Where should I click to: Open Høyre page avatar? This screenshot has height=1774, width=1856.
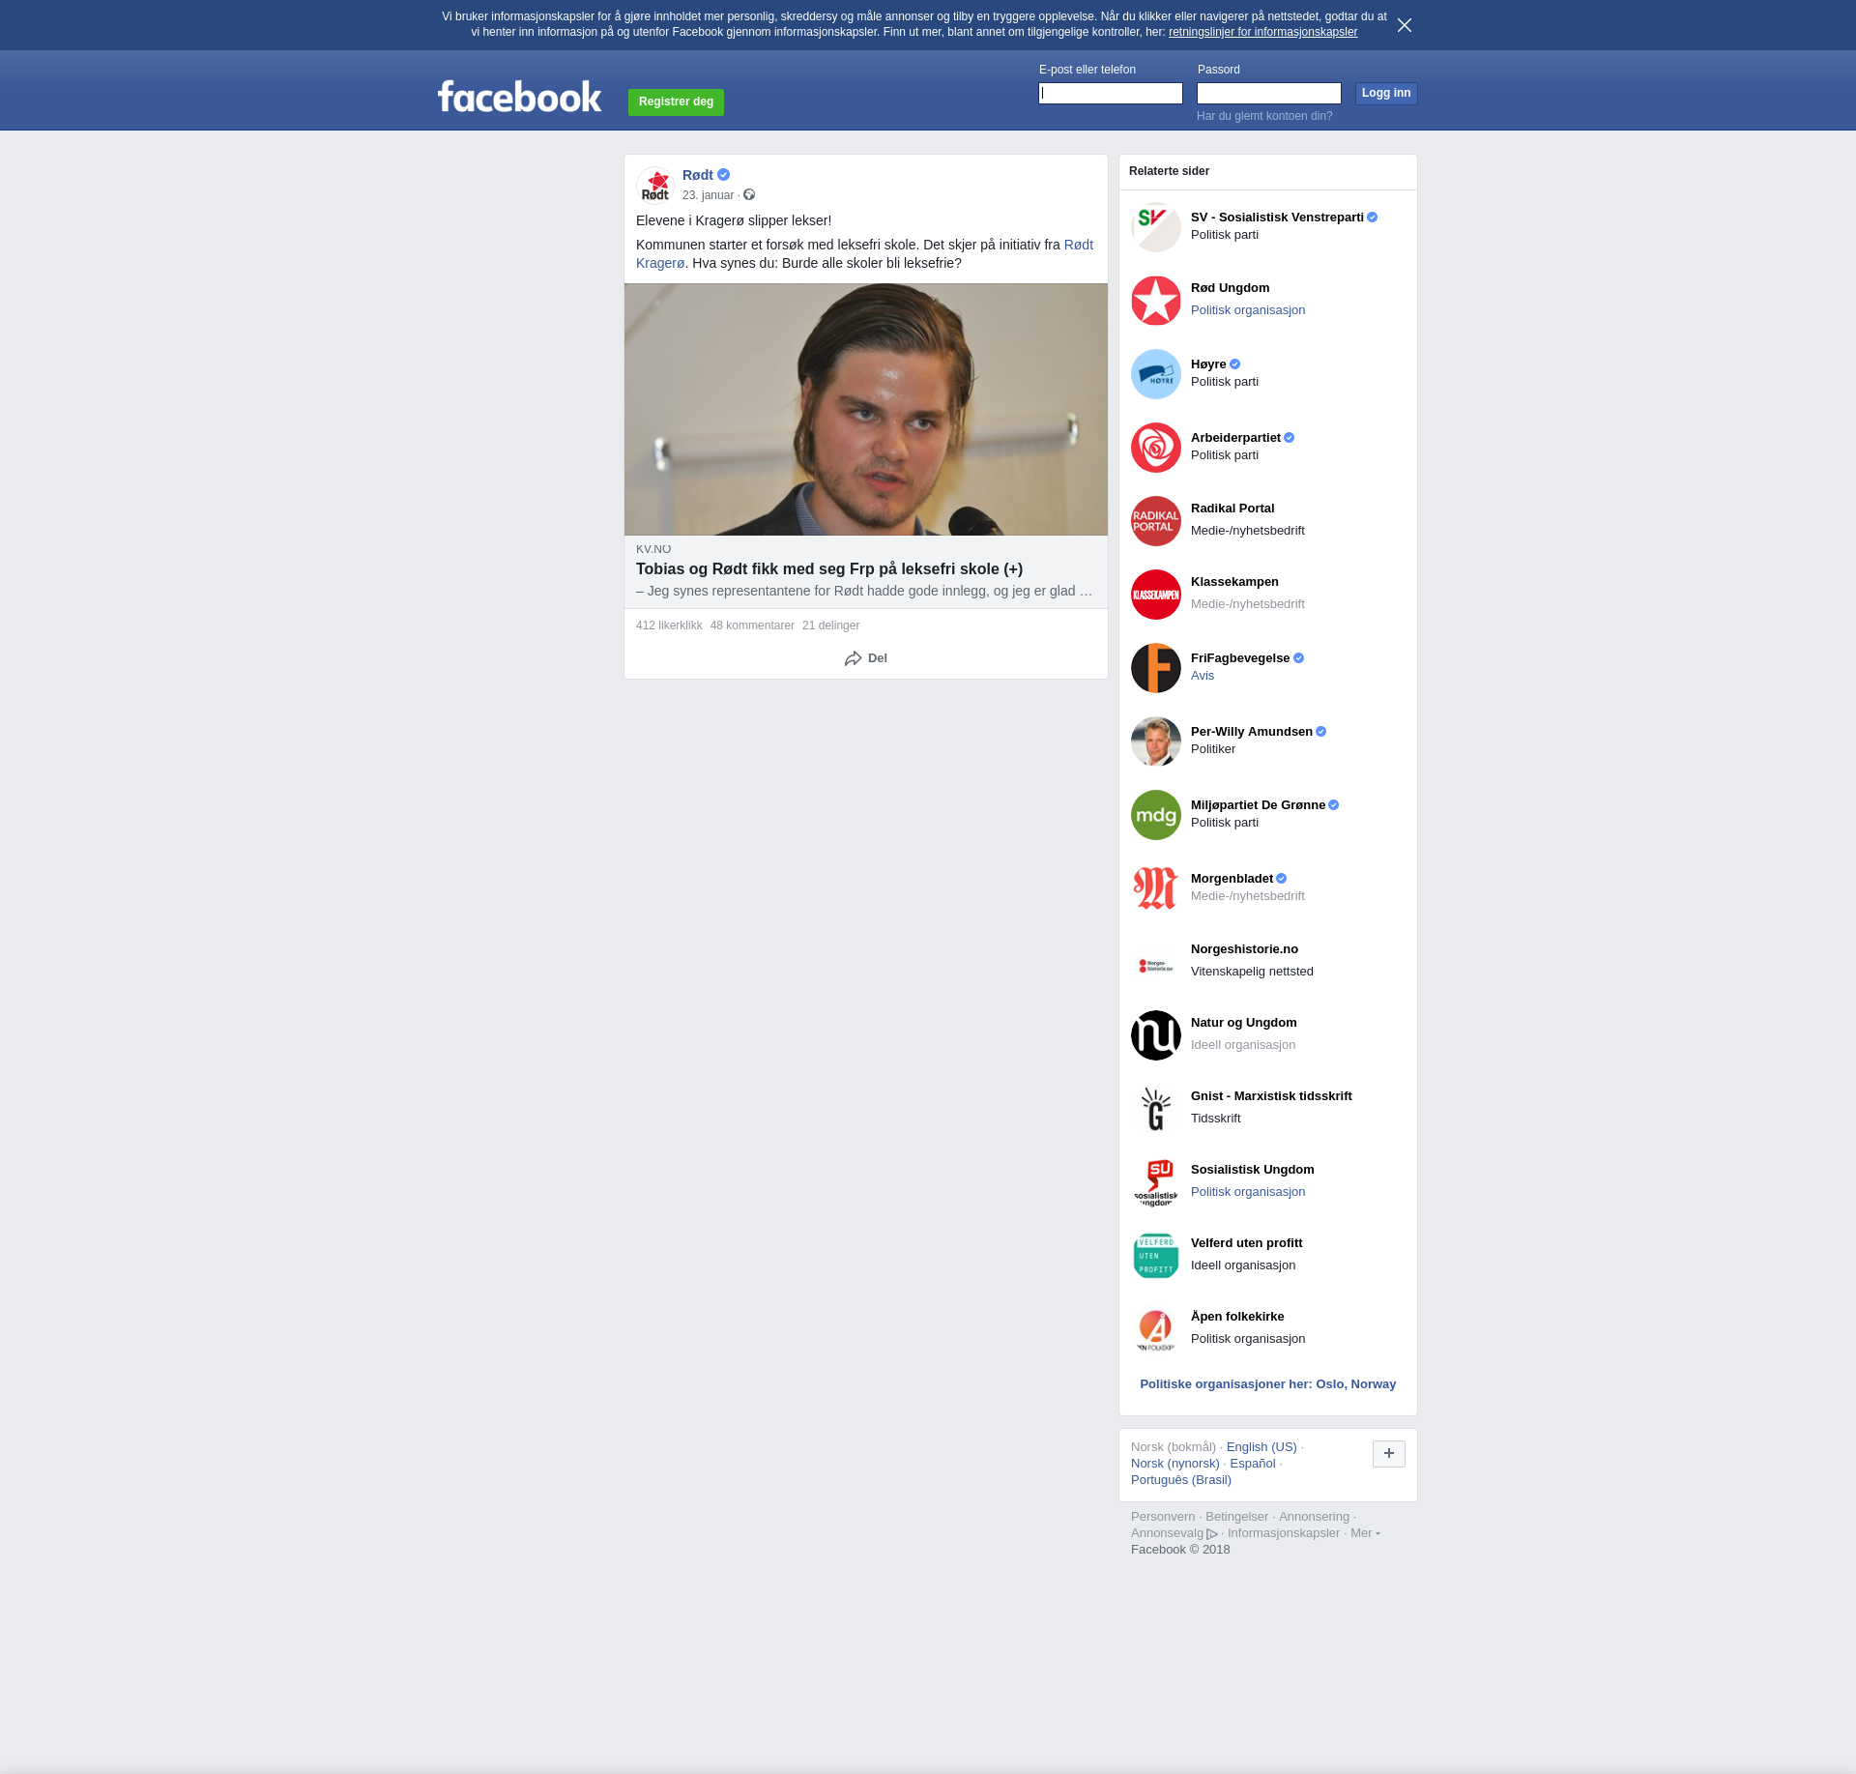click(x=1156, y=374)
